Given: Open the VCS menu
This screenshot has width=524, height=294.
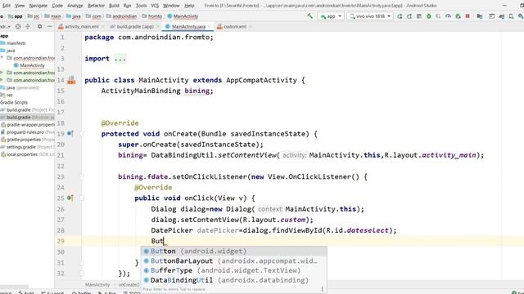Looking at the screenshot, I should tap(155, 6).
